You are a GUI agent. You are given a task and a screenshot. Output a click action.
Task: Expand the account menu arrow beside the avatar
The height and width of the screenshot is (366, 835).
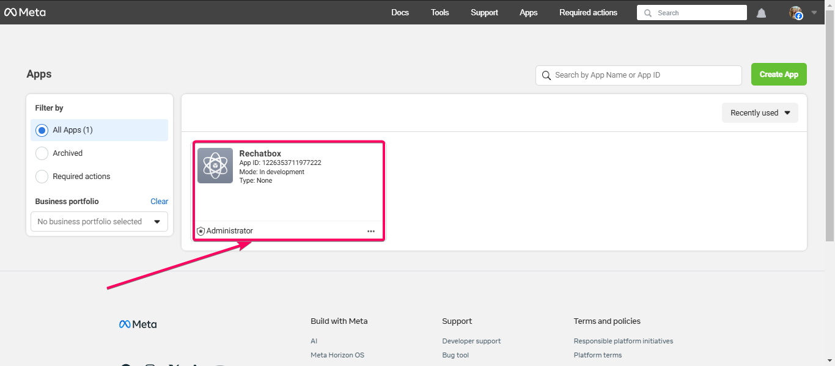[x=814, y=13]
